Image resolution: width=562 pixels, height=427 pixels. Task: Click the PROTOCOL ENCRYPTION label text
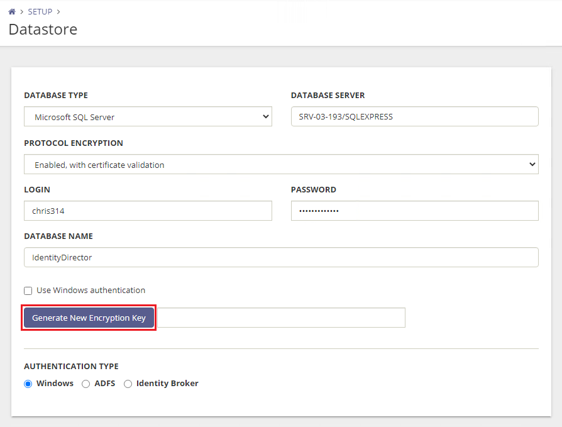74,143
